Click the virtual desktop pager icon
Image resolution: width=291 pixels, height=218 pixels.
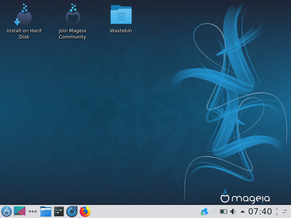pos(20,211)
